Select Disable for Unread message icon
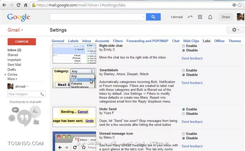This screenshot has height=151, width=245. point(184,138)
